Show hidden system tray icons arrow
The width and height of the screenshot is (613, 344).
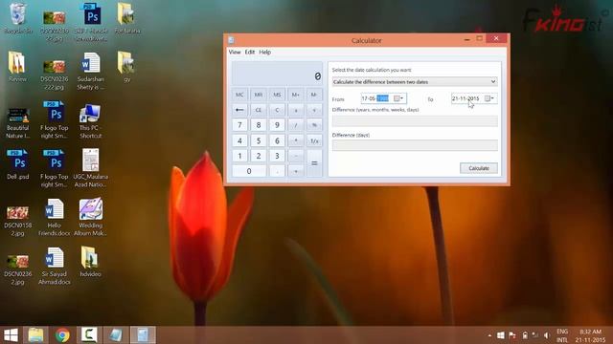489,335
